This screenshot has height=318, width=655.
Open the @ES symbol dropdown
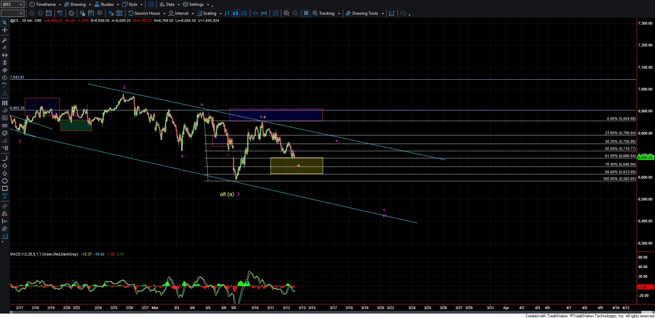pos(13,4)
